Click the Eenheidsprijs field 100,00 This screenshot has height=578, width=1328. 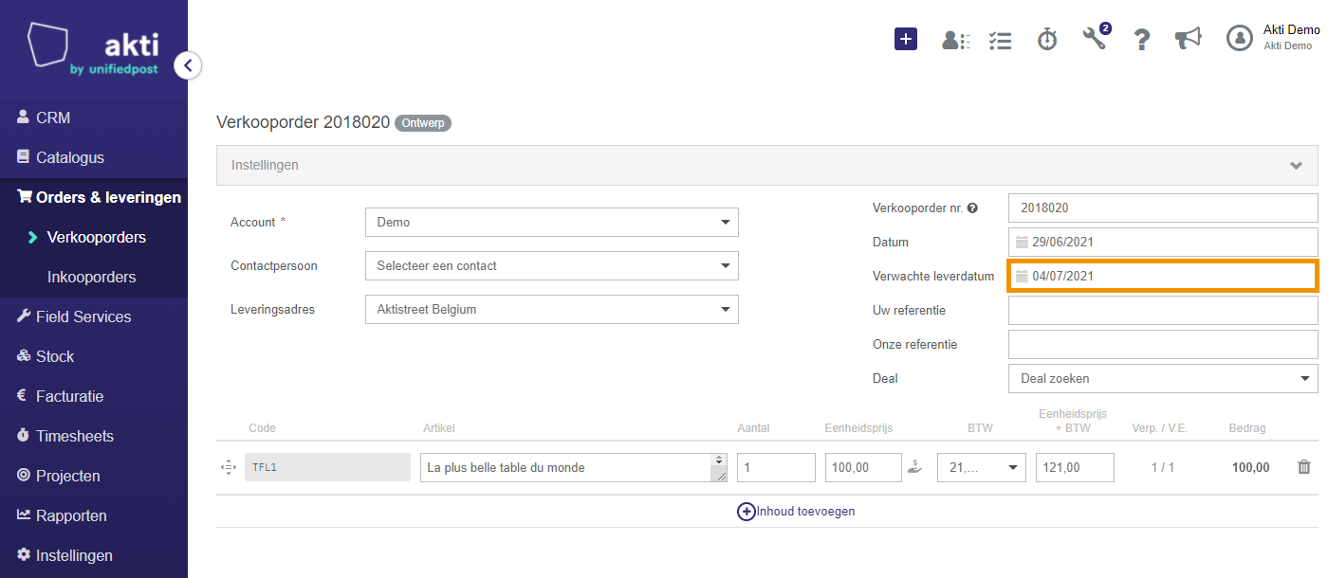click(862, 467)
